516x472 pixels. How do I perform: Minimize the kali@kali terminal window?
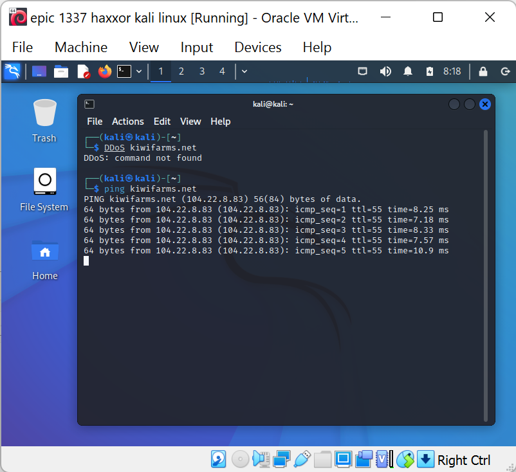point(454,104)
